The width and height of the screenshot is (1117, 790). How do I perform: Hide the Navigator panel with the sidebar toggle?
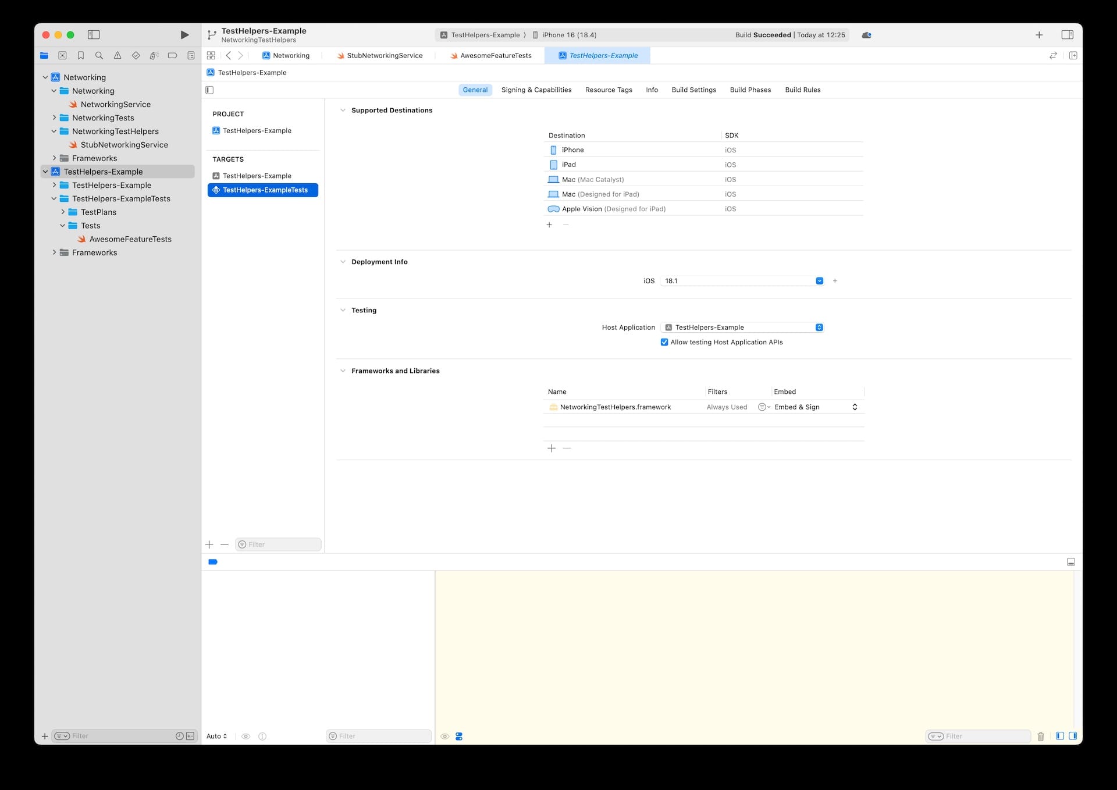(x=93, y=35)
